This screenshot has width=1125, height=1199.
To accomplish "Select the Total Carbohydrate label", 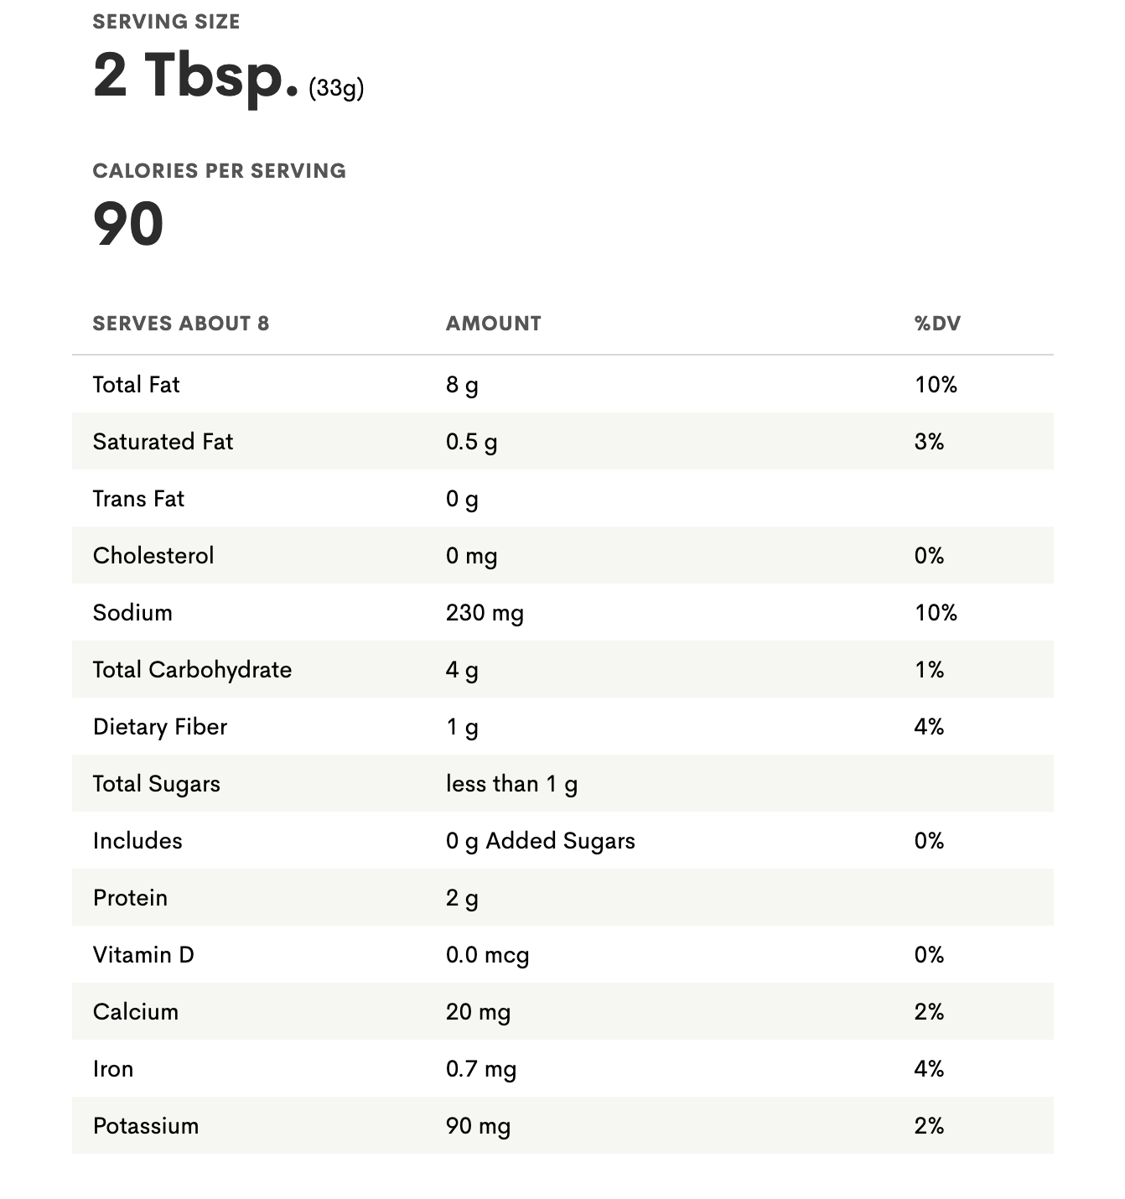I will (192, 670).
